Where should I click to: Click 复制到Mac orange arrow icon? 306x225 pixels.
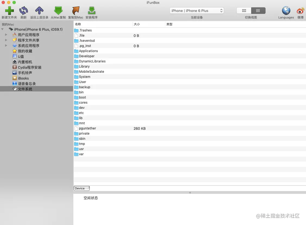coord(76,11)
